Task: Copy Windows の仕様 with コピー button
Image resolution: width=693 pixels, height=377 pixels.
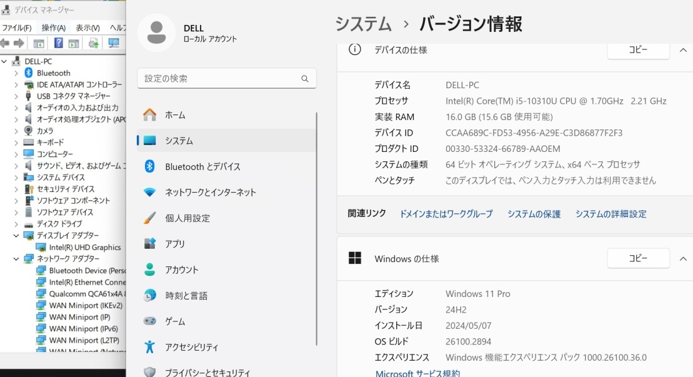Action: tap(638, 258)
